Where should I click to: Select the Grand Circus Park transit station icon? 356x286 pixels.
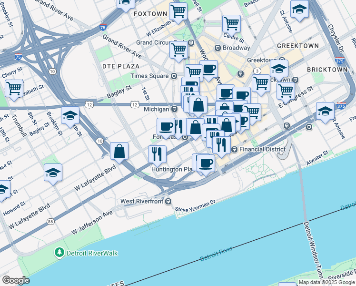point(191,42)
